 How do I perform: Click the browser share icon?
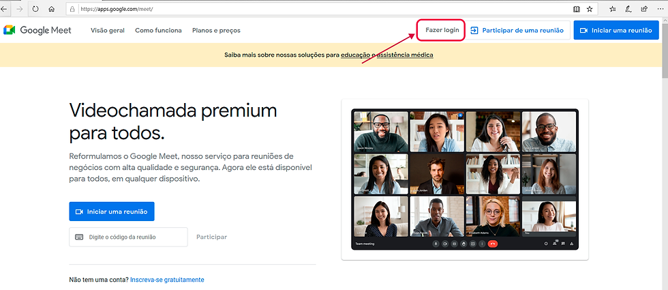pyautogui.click(x=643, y=8)
